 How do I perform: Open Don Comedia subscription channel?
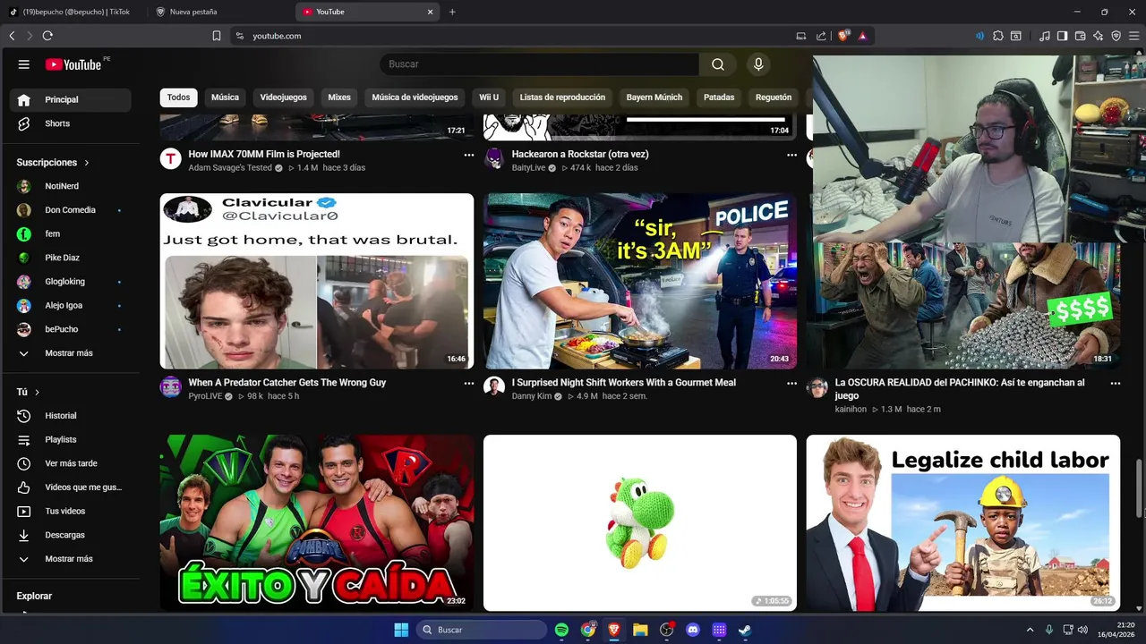pyautogui.click(x=70, y=210)
